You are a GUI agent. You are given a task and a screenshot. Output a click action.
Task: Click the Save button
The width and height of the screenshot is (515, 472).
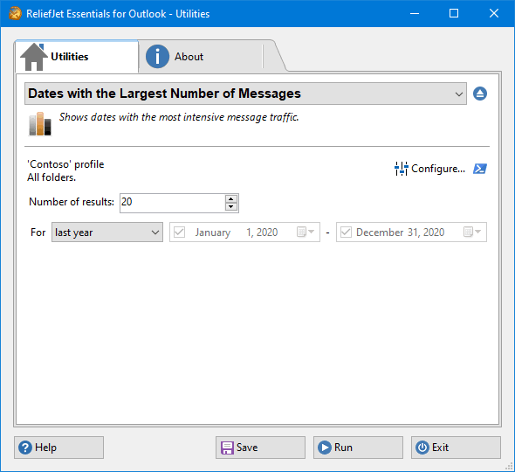[260, 448]
